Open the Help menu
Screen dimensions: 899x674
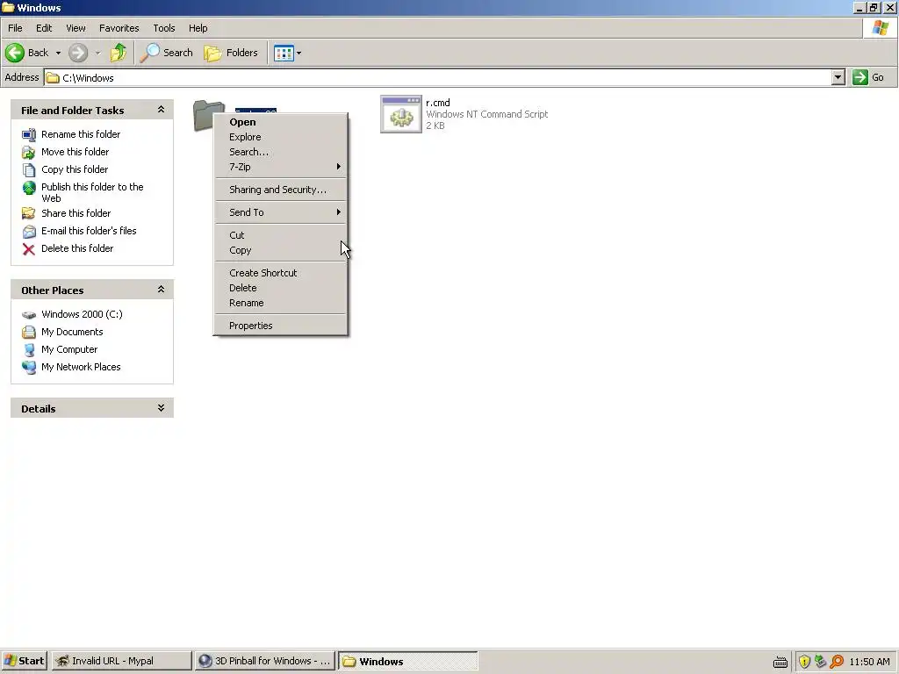[198, 28]
